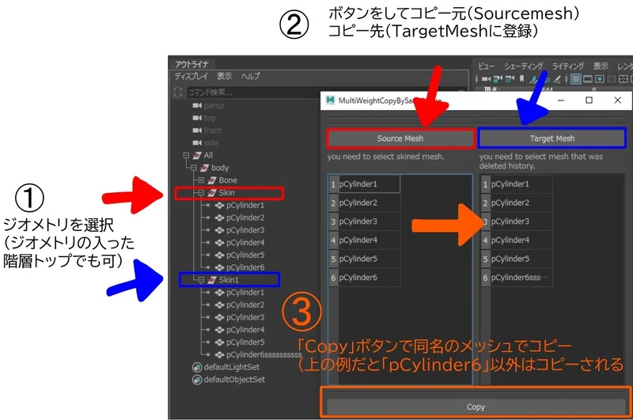The width and height of the screenshot is (633, 420).
Task: Click mesh icon of pCylinder2 under Skin
Action: [x=220, y=218]
